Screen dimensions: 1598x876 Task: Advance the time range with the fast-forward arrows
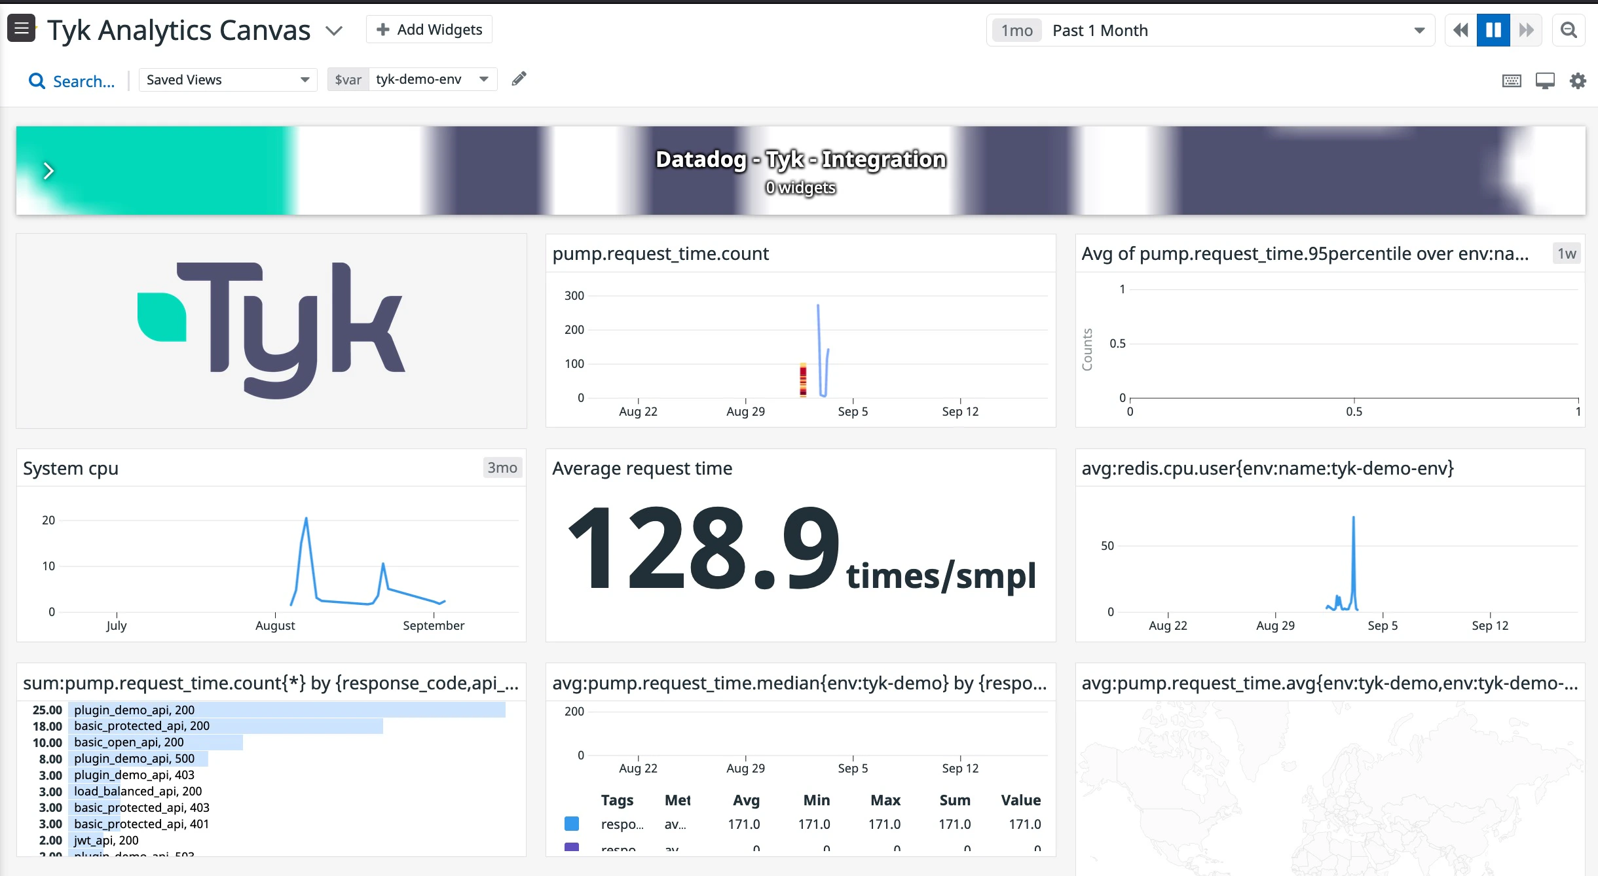(x=1526, y=30)
